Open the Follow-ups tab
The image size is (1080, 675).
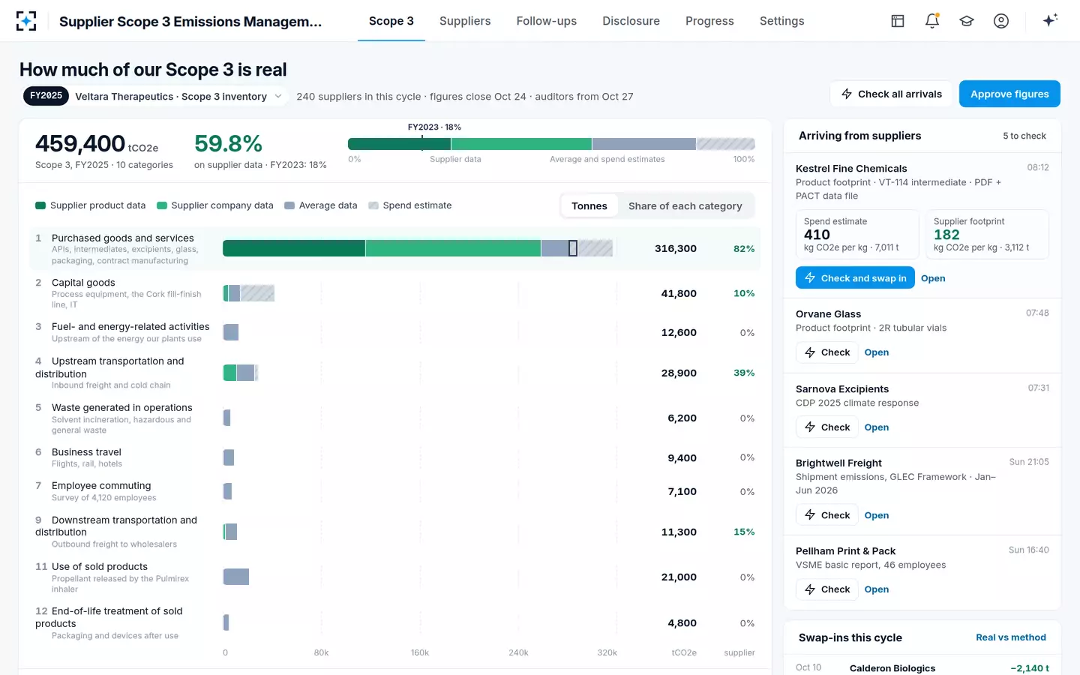[547, 21]
